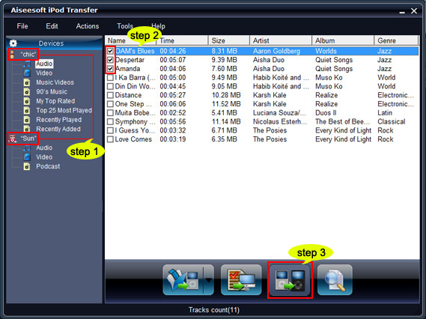The image size is (426, 319).
Task: Open the import button dropdown arrow
Action: tap(209, 280)
